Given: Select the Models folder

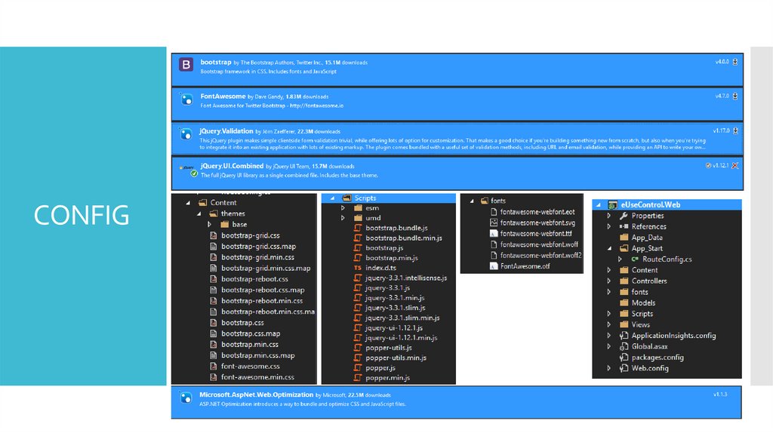Looking at the screenshot, I should 643,303.
